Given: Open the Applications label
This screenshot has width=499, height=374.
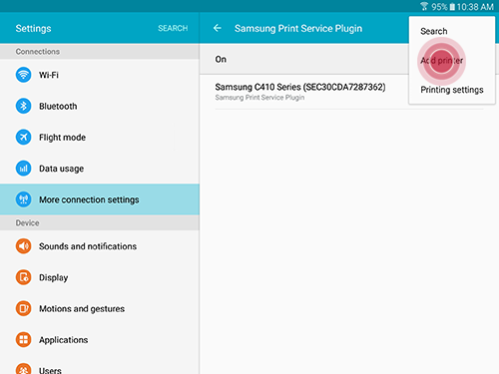Looking at the screenshot, I should pos(63,340).
